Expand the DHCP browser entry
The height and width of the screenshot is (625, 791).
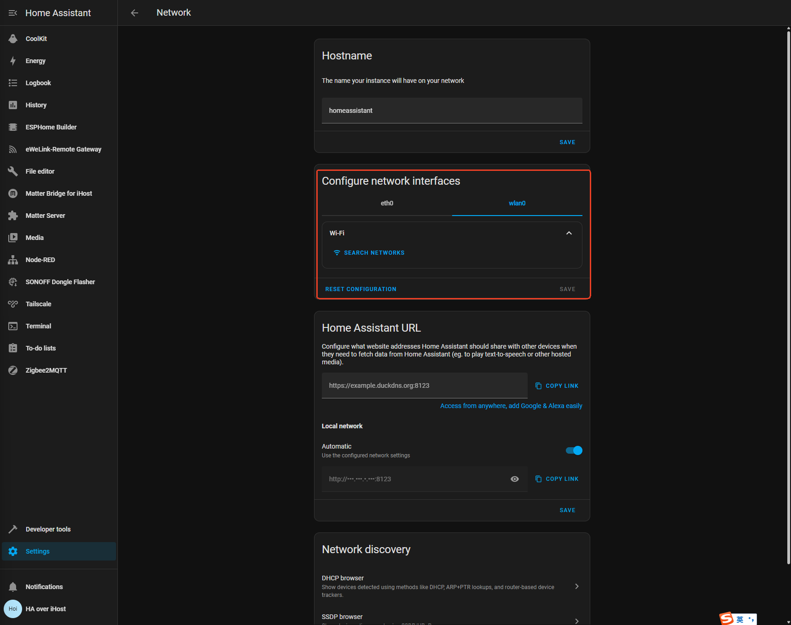pos(576,586)
